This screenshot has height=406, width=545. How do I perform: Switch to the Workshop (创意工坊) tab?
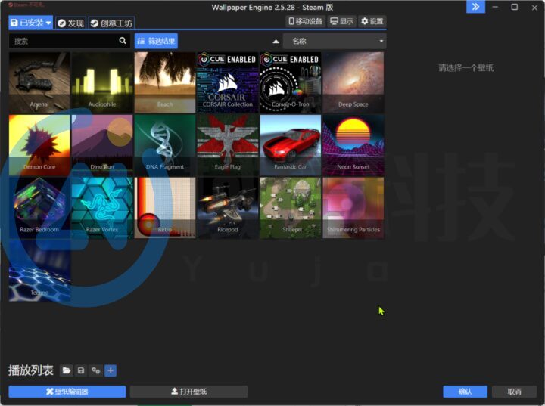coord(111,23)
